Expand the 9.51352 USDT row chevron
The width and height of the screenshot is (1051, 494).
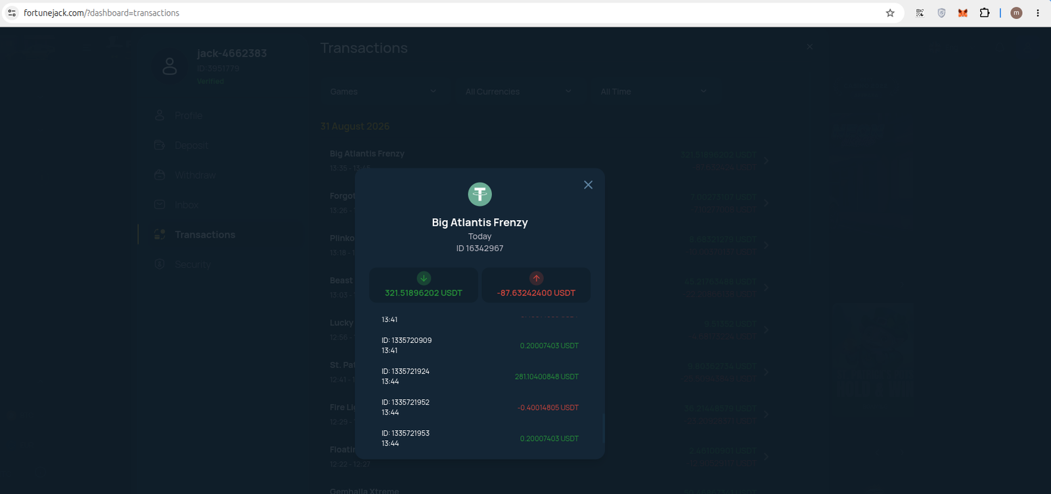coord(766,330)
